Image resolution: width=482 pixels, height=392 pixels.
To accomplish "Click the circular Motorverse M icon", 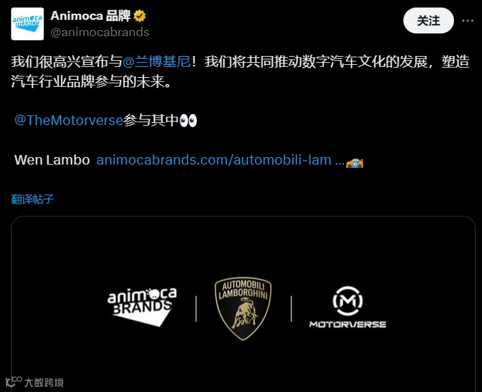I will pos(348,301).
